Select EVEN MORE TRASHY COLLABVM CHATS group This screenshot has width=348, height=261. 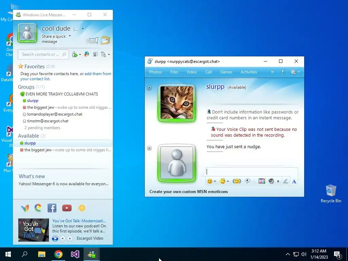click(62, 94)
